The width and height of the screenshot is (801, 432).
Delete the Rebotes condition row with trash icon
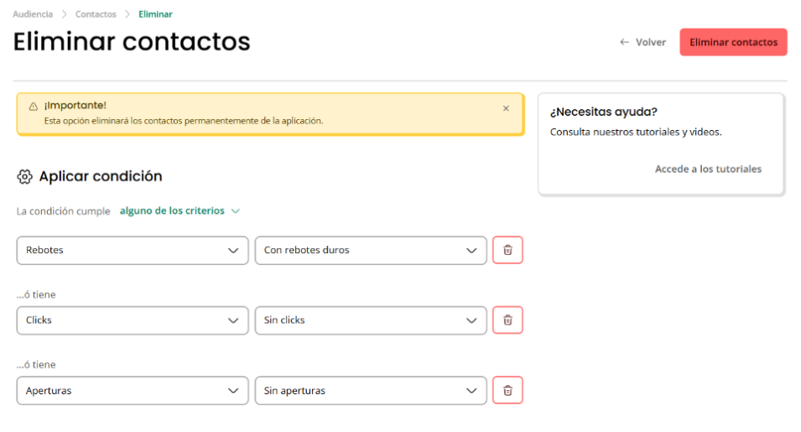coord(507,250)
